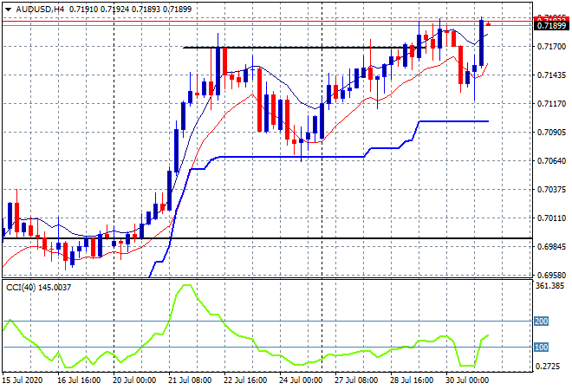The image size is (572, 390).
Task: Click the 16 Jul 16:00 time label
Action: click(x=79, y=380)
